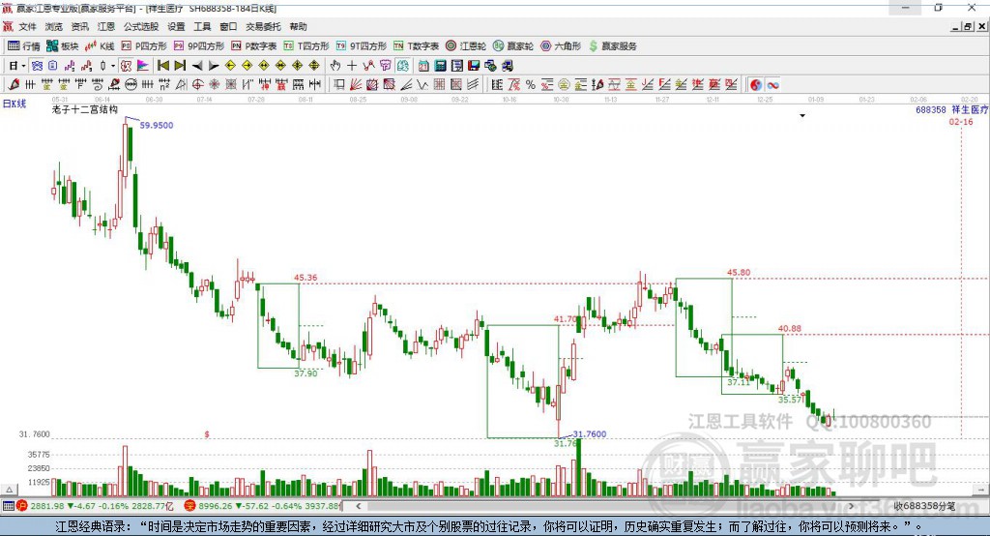Click the red floppy save icon
This screenshot has width=990, height=536.
tap(474, 66)
